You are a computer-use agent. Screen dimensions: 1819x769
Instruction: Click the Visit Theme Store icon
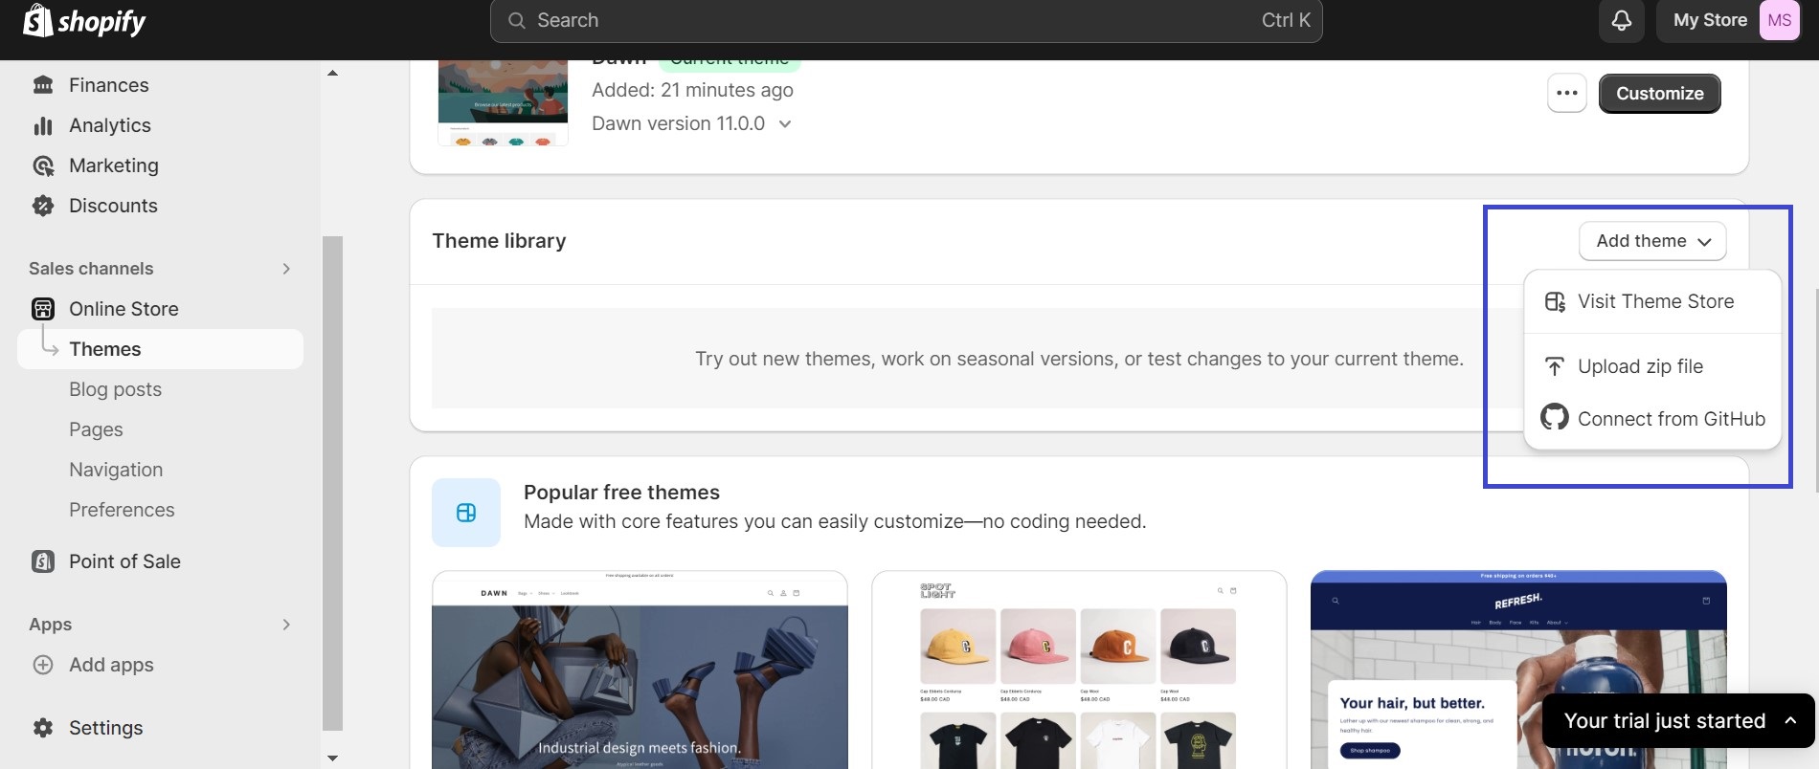(x=1555, y=302)
